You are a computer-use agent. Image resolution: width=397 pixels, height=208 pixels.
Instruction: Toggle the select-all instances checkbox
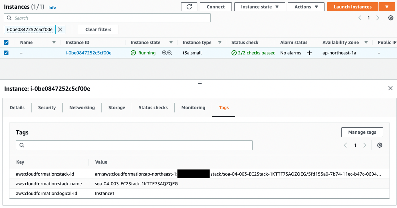(6, 42)
